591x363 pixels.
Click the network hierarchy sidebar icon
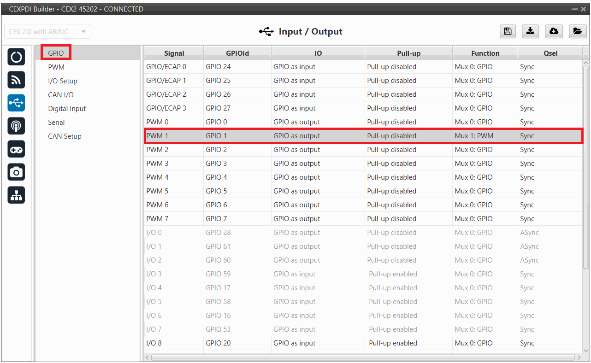pyautogui.click(x=16, y=195)
